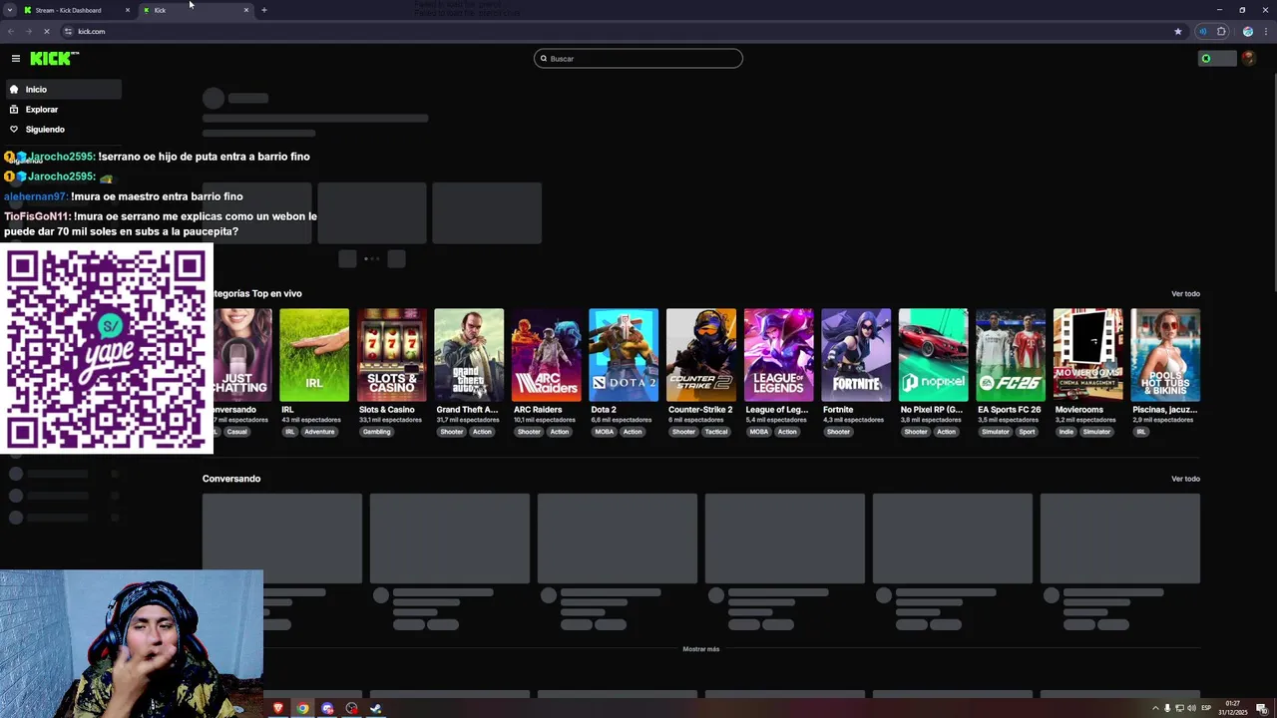The image size is (1277, 718).
Task: Click Ver todo for Conversando section
Action: click(1185, 479)
